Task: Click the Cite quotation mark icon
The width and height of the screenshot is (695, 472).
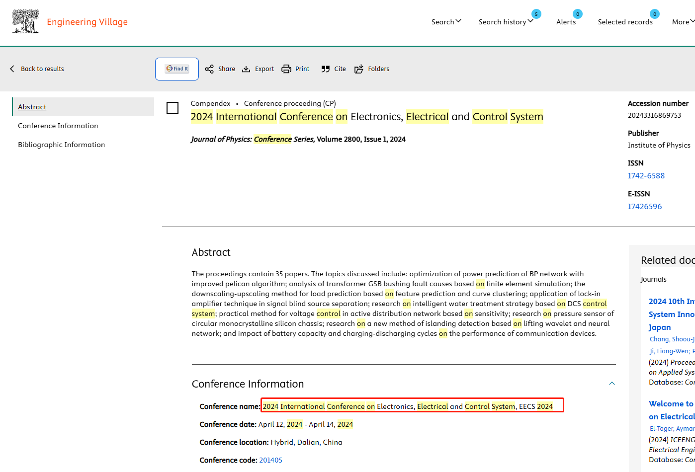Action: pyautogui.click(x=326, y=69)
